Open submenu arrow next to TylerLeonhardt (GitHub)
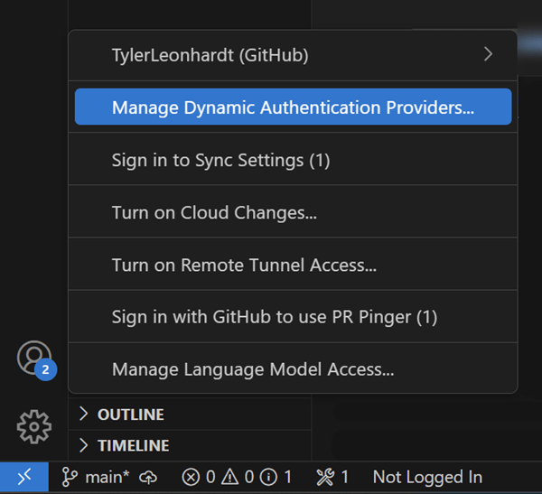Screen dimensions: 542x494 pos(489,54)
